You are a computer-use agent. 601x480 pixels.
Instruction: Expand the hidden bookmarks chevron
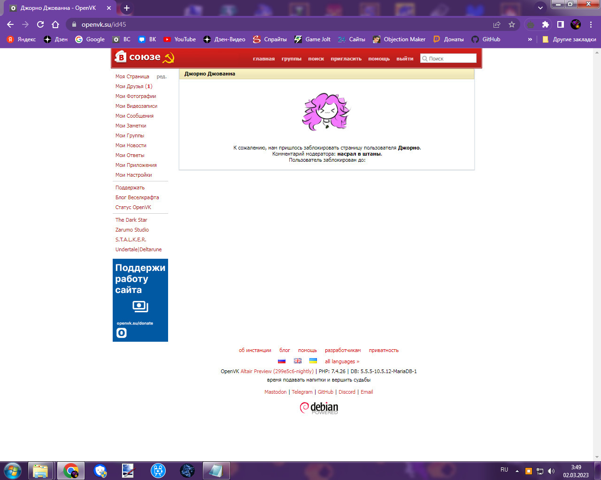point(530,39)
